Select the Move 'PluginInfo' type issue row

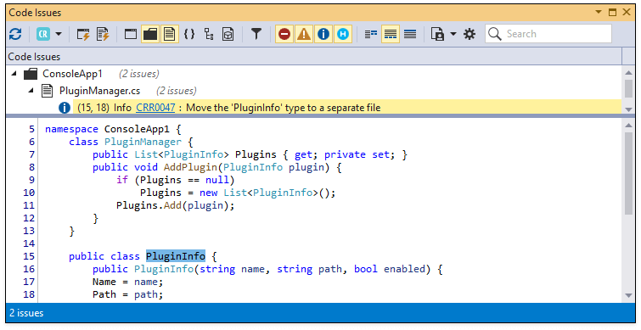[346, 108]
